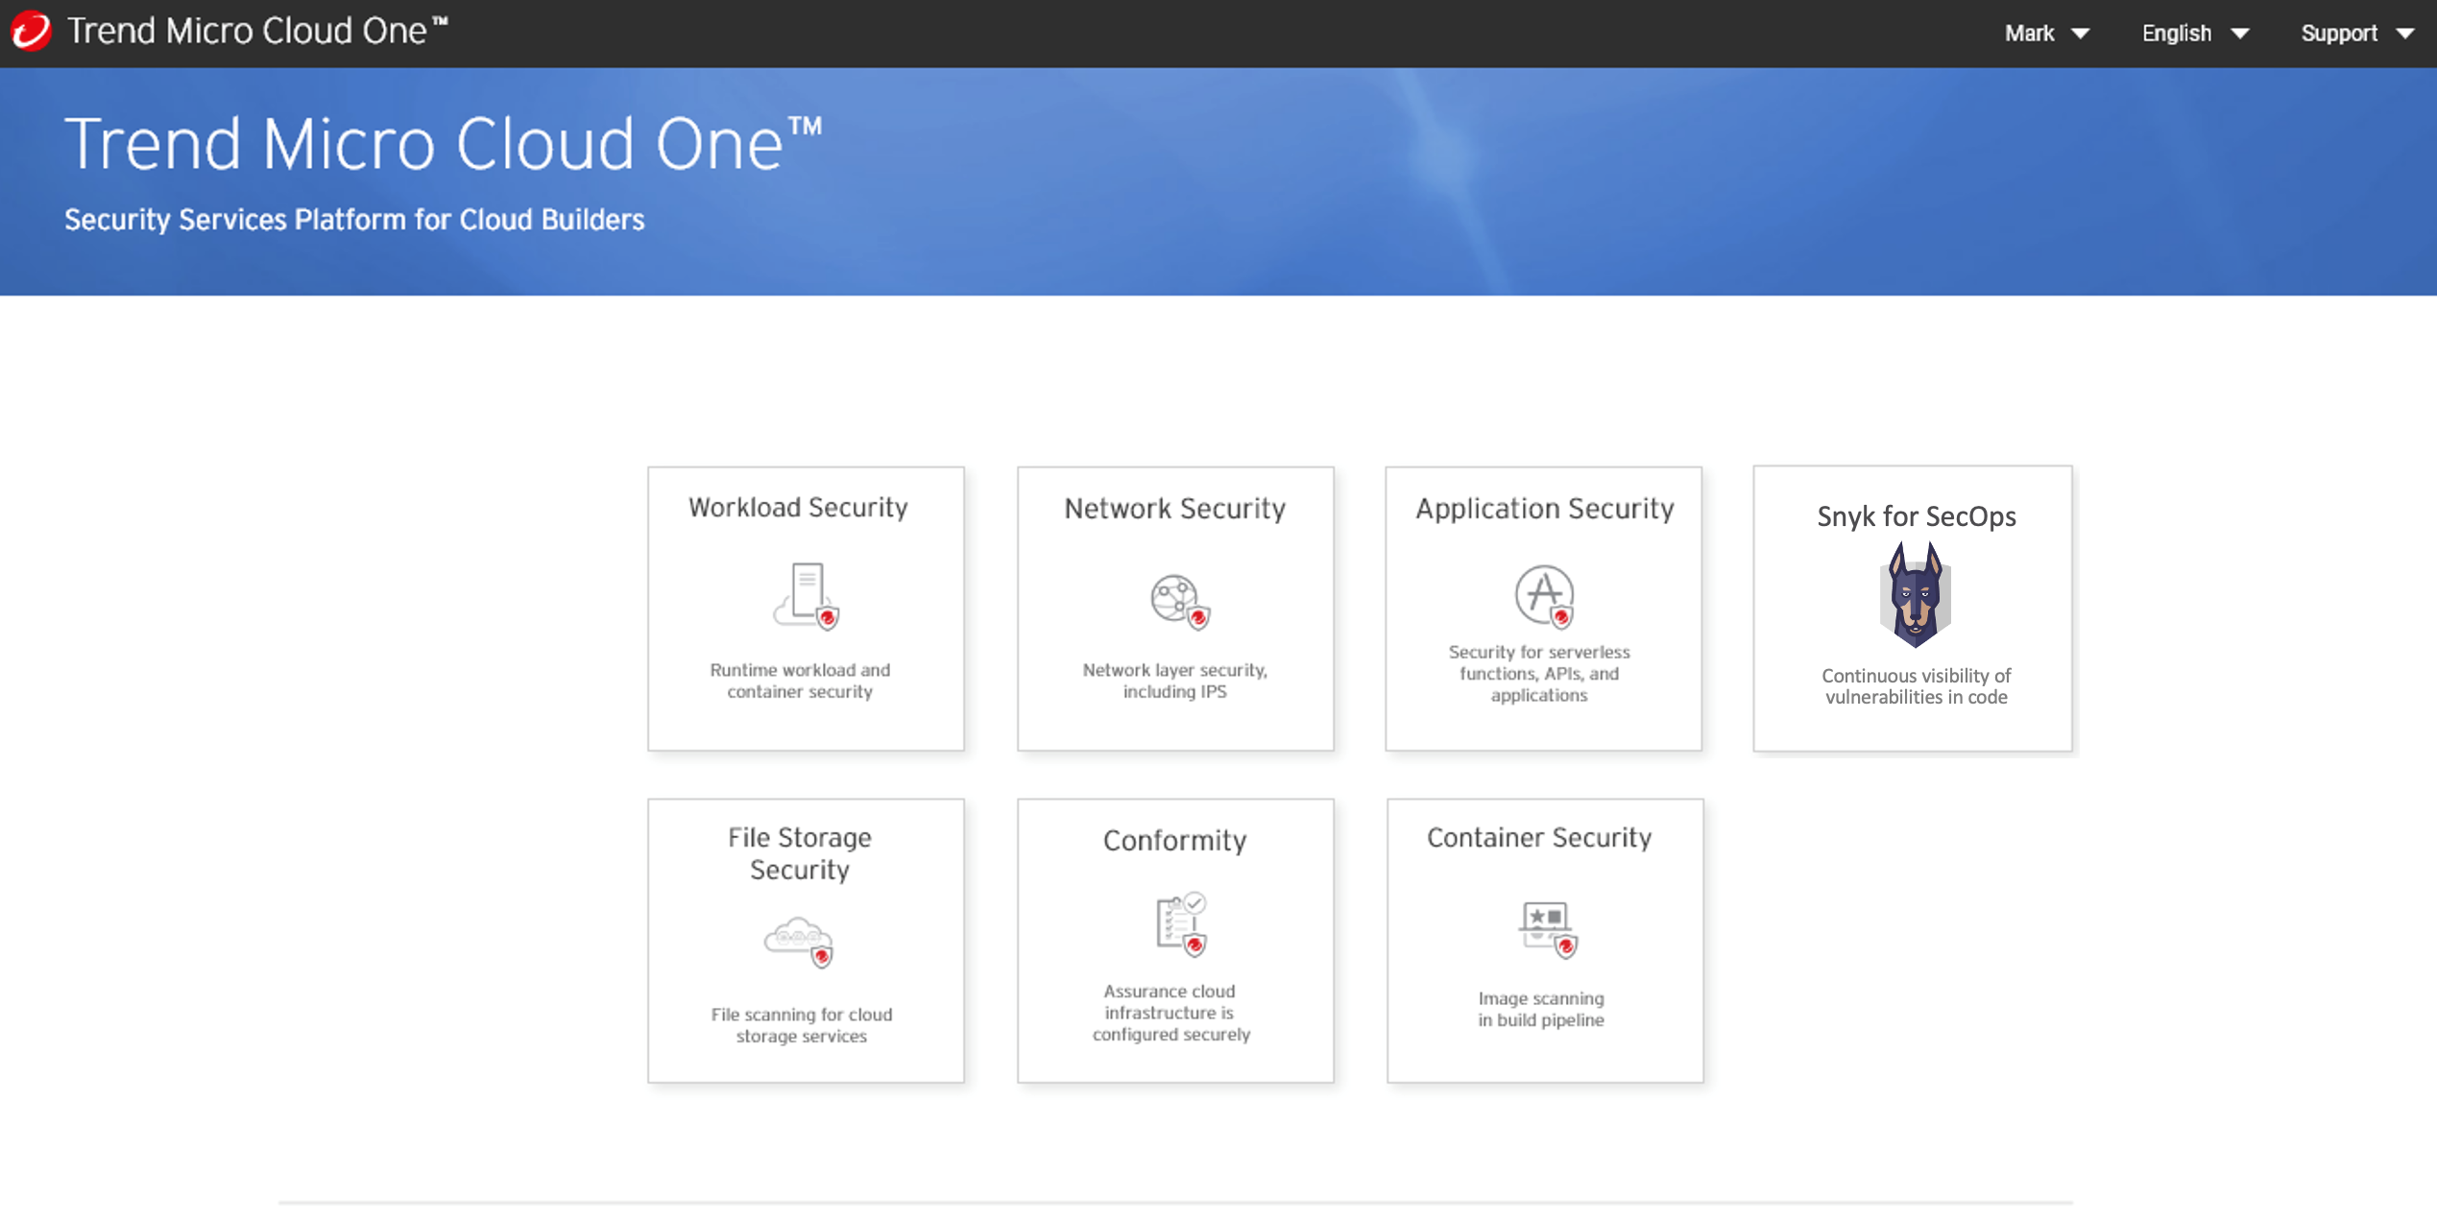This screenshot has width=2437, height=1221.
Task: Click the Trend Micro red logo icon
Action: coord(31,31)
